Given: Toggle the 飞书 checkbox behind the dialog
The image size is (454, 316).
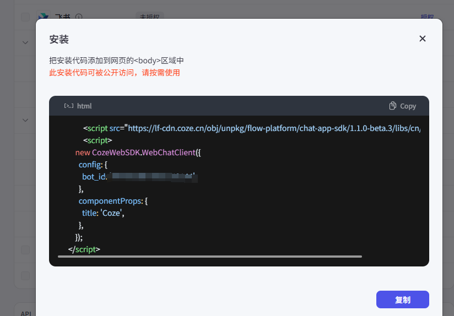Looking at the screenshot, I should click(25, 17).
